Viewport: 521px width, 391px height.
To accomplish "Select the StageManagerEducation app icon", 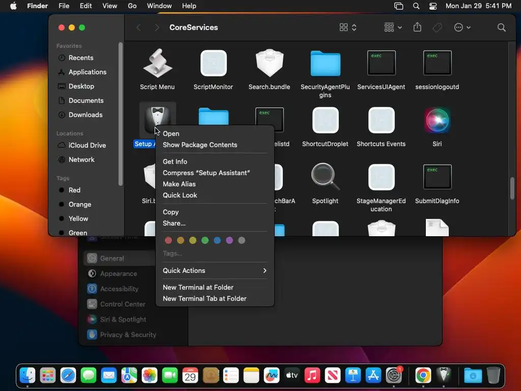I will [x=381, y=177].
